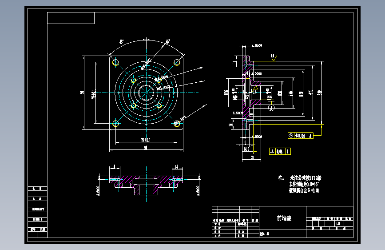Click the outermost diameter dimension right of side section
This screenshot has width=385, height=250.
319,93
